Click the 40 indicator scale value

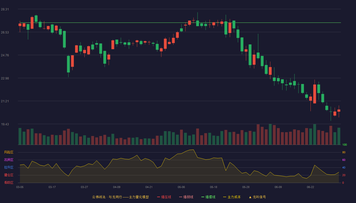click(x=344, y=167)
